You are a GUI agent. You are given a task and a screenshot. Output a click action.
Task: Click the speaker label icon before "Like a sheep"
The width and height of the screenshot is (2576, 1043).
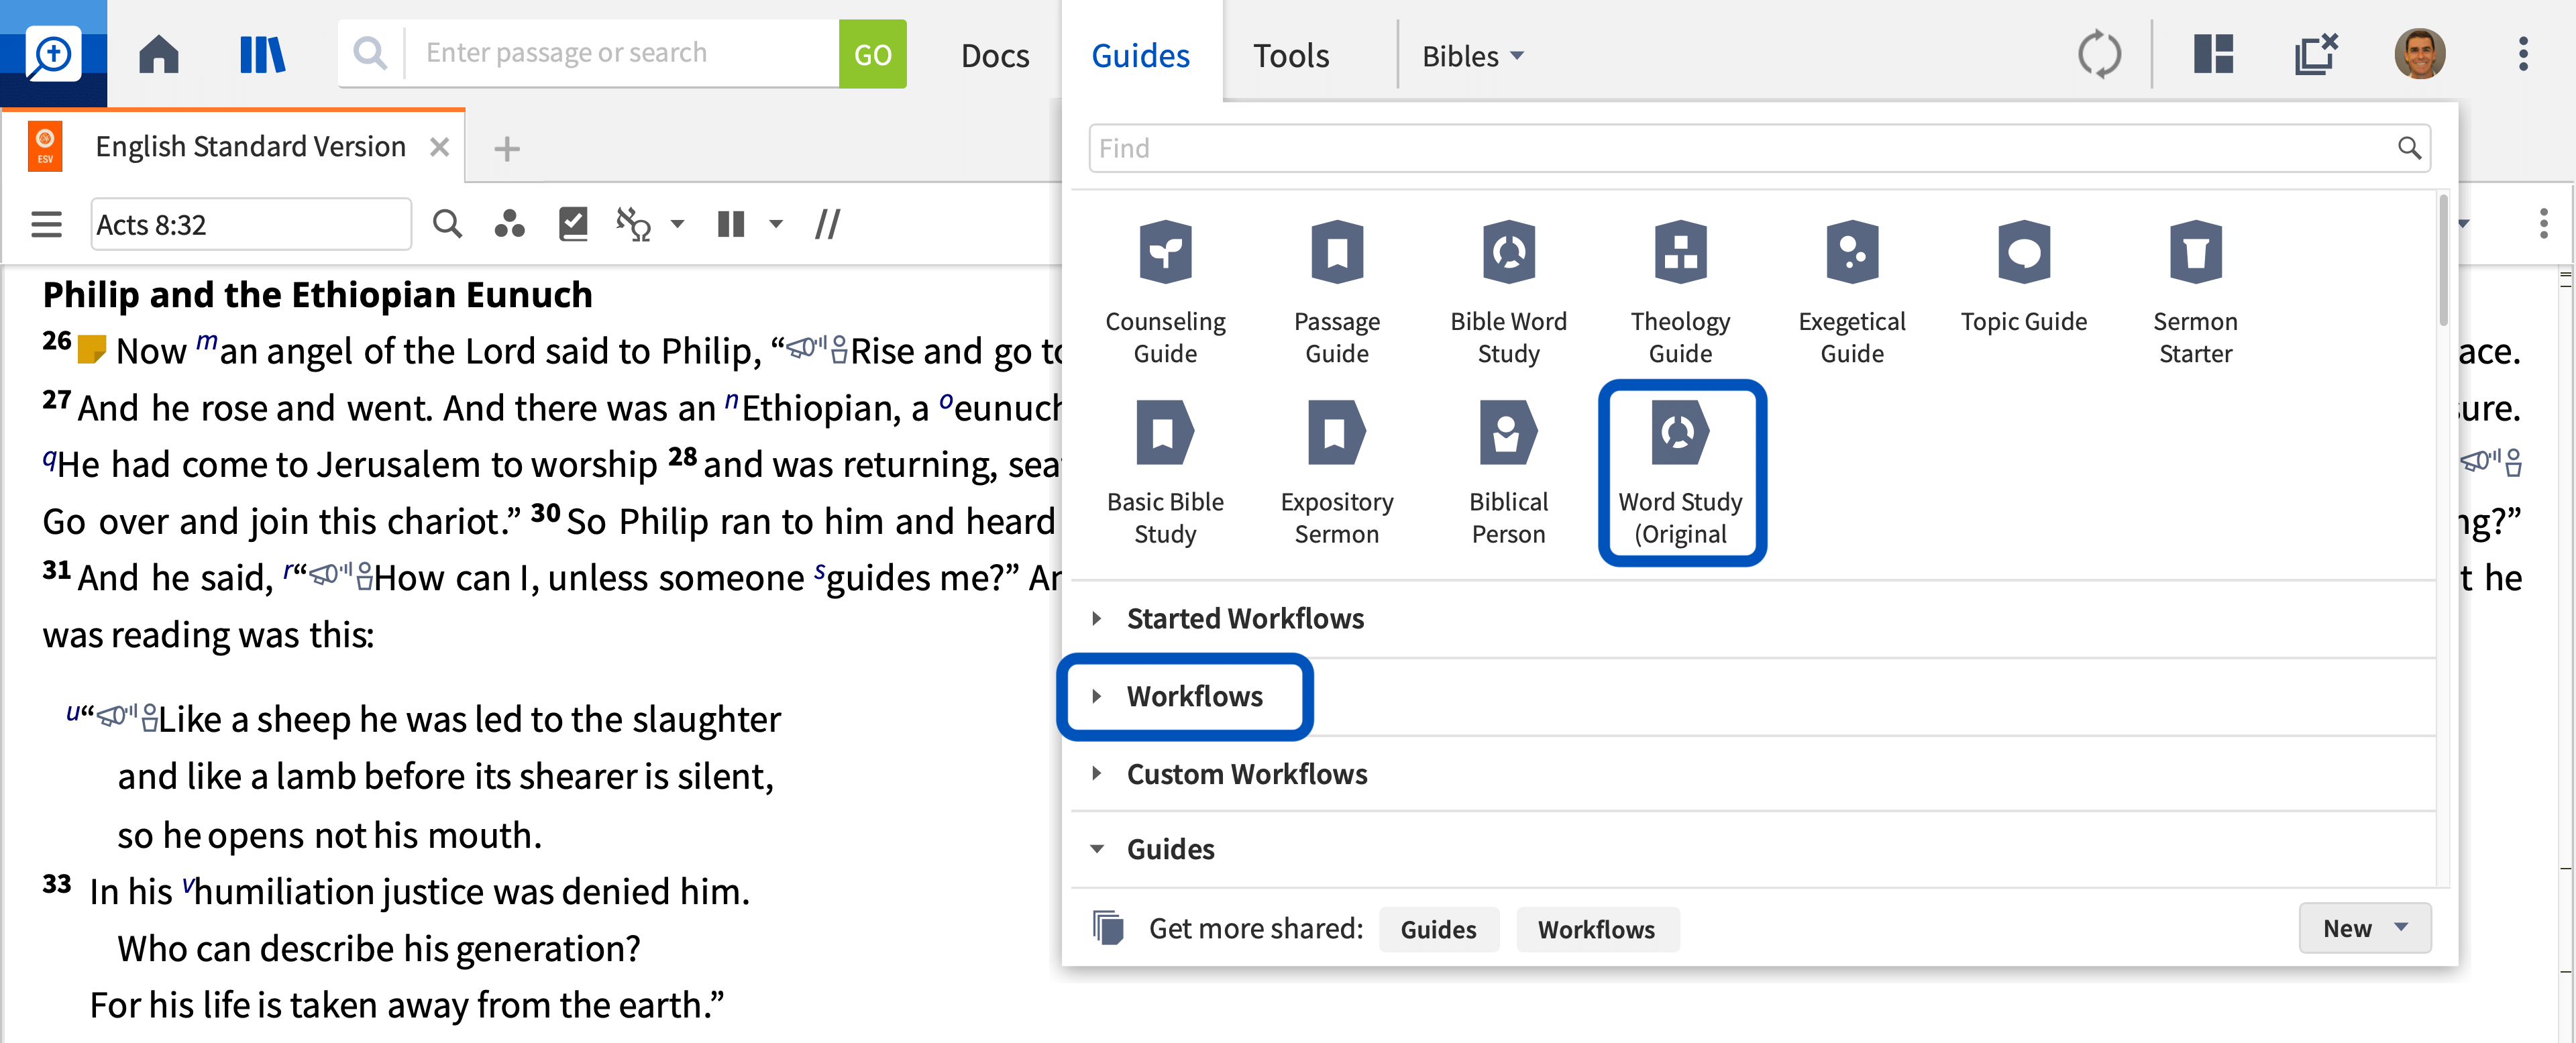(x=127, y=716)
